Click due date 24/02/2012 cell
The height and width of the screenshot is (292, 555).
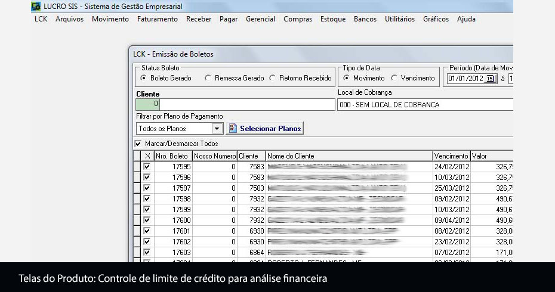click(x=451, y=166)
